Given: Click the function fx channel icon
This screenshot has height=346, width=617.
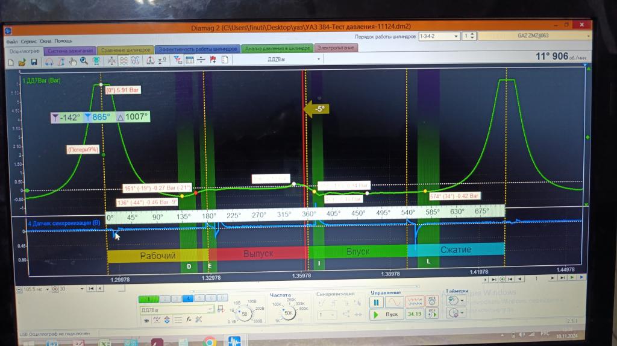Looking at the screenshot, I should click(189, 319).
